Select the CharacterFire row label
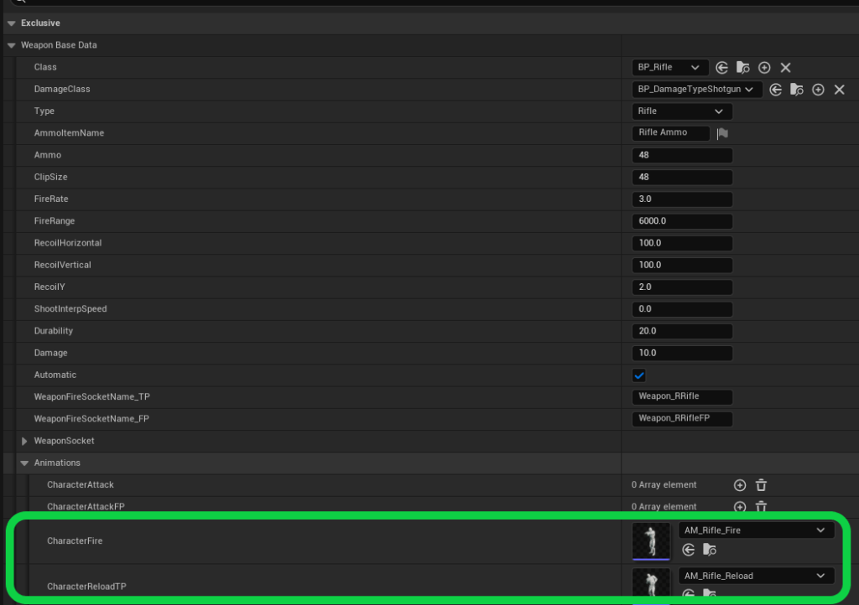 coord(75,540)
